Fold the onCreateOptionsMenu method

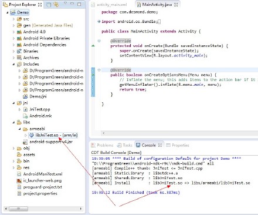click(x=99, y=70)
